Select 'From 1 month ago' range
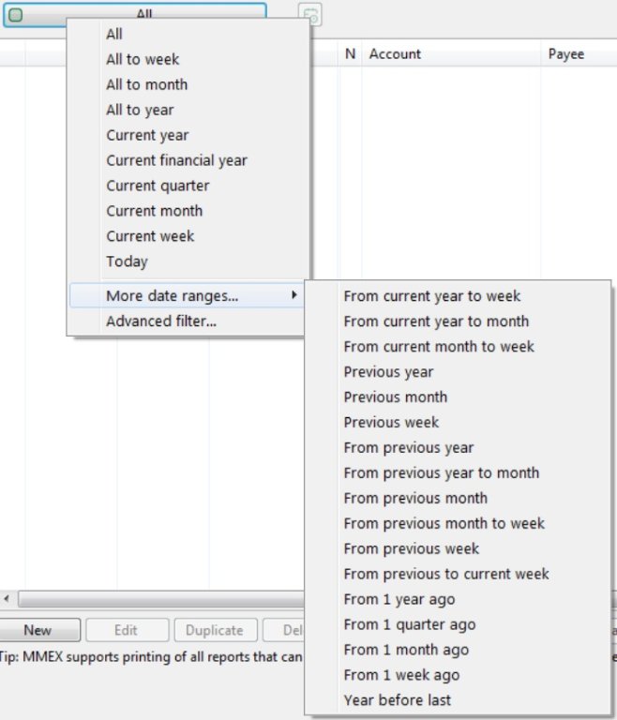This screenshot has height=720, width=617. click(x=458, y=650)
